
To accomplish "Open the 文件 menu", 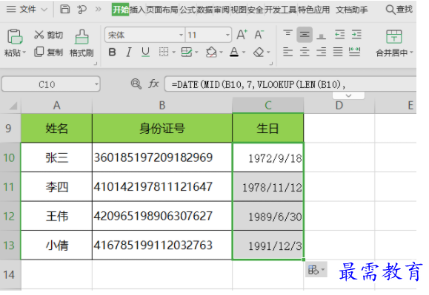I will (x=27, y=10).
